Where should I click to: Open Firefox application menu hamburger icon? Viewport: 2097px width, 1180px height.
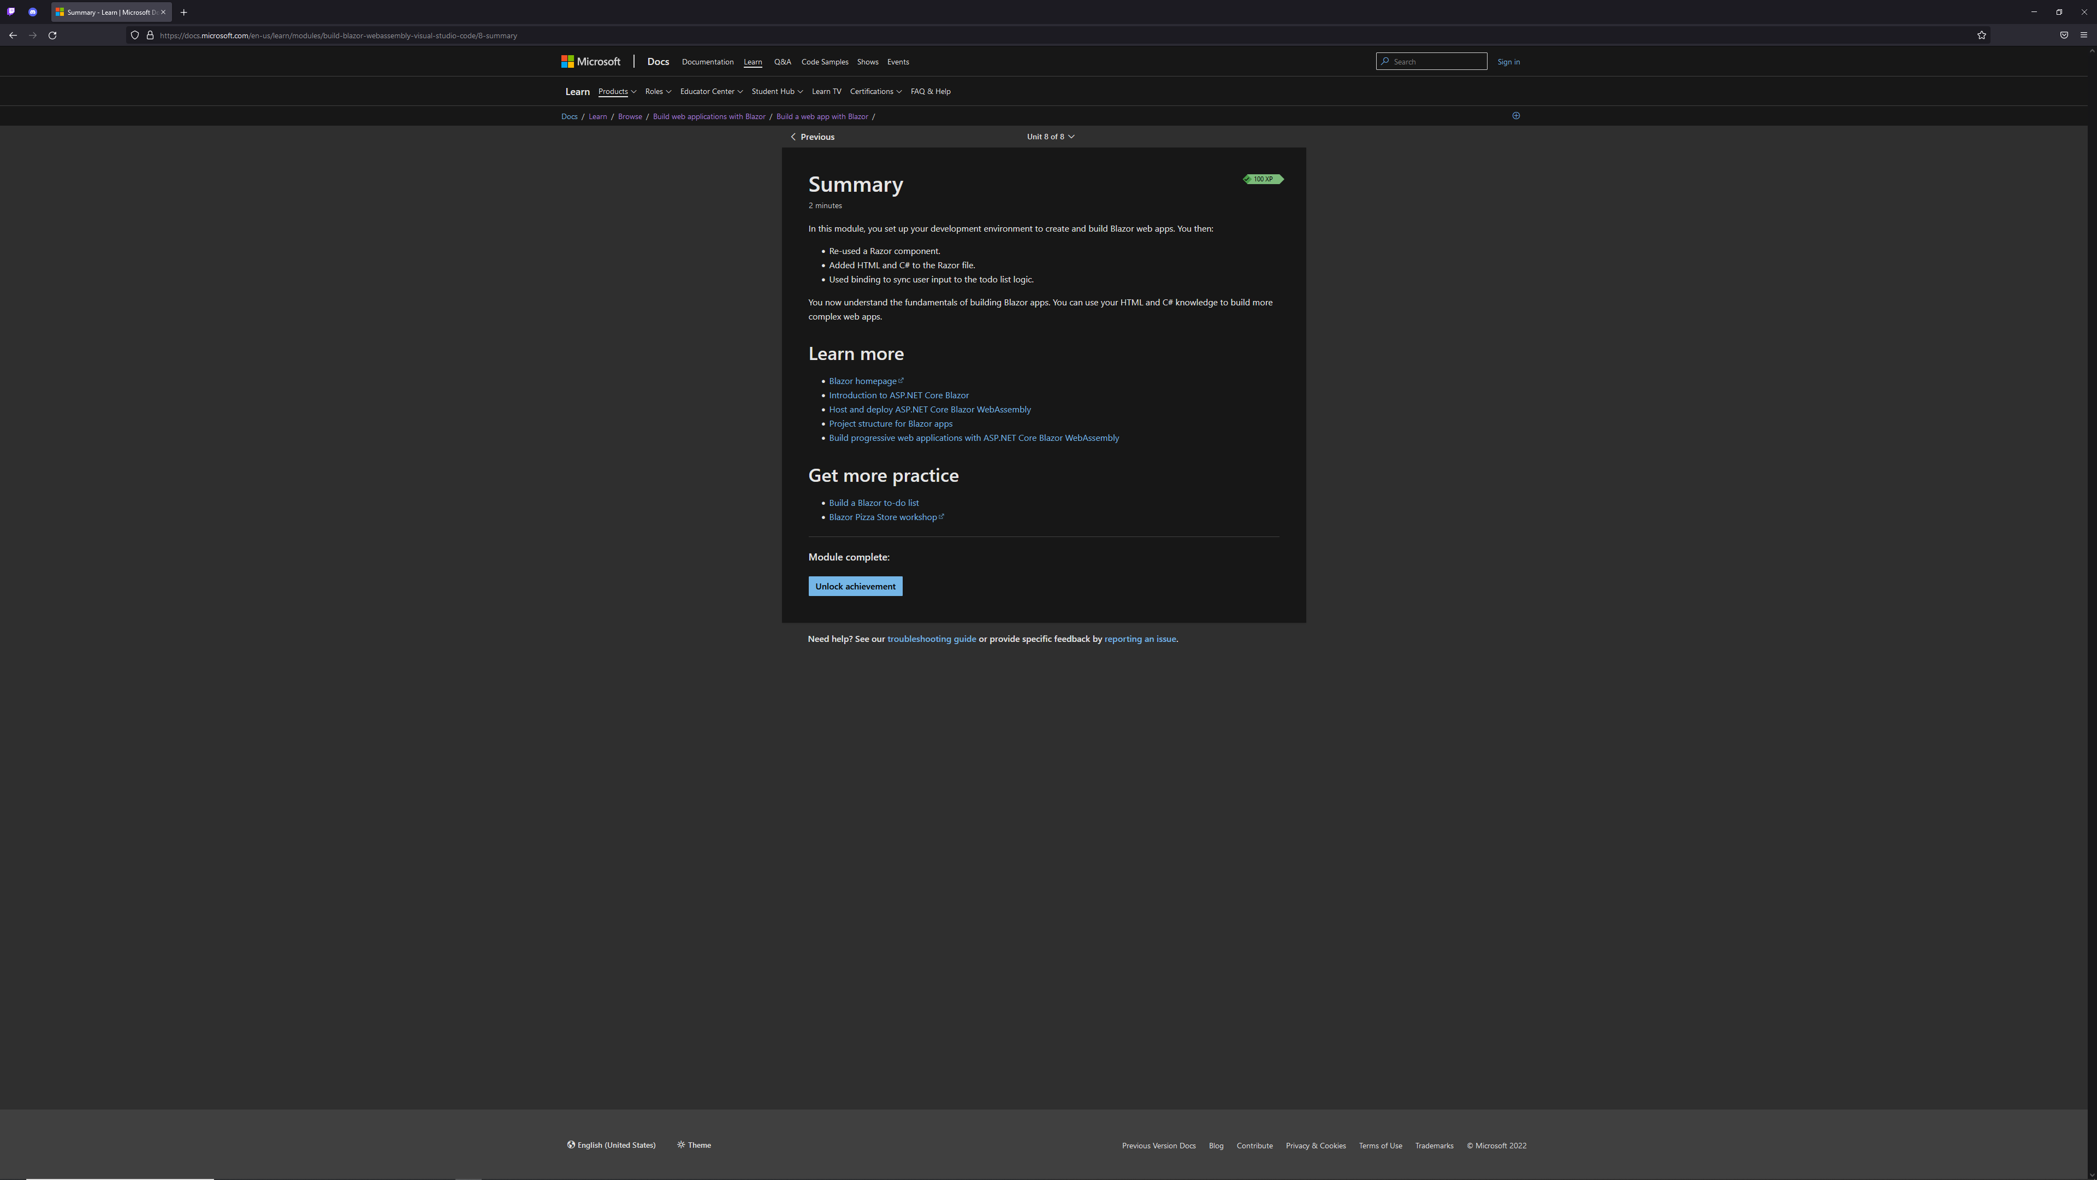click(2084, 35)
